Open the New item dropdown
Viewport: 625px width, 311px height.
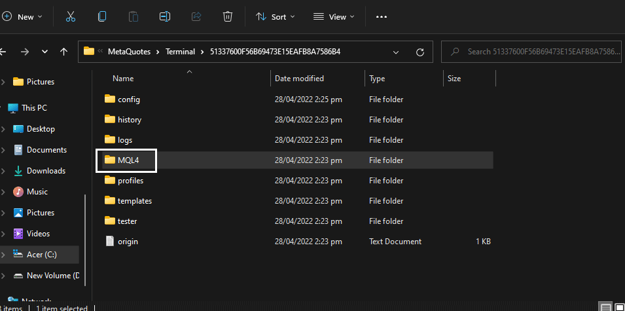(x=22, y=17)
